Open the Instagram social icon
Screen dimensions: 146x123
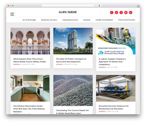(126, 13)
